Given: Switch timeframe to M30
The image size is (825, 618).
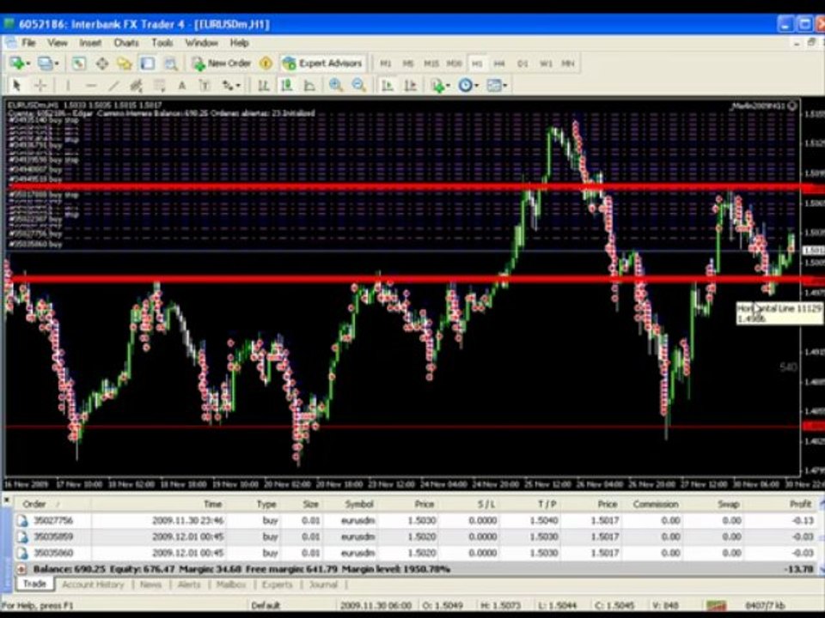Looking at the screenshot, I should click(454, 64).
